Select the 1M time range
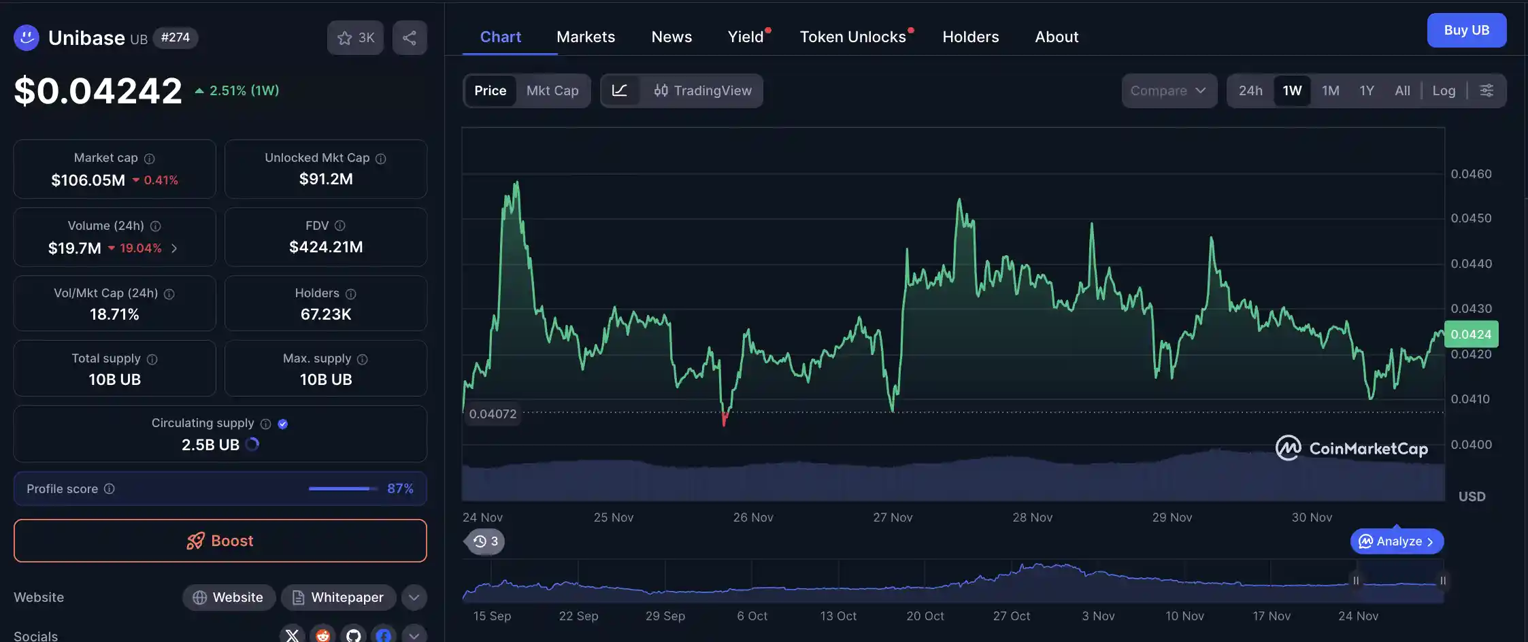1528x642 pixels. click(x=1331, y=90)
